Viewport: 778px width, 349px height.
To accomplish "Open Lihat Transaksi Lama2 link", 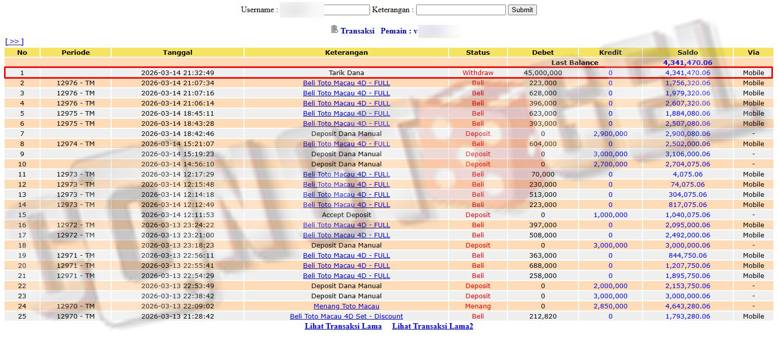I will point(432,326).
